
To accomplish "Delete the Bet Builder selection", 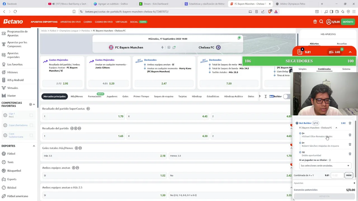I will pos(350,123).
